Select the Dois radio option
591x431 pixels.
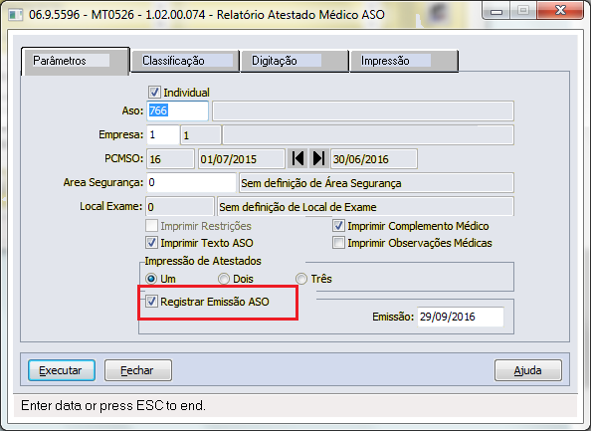point(224,279)
